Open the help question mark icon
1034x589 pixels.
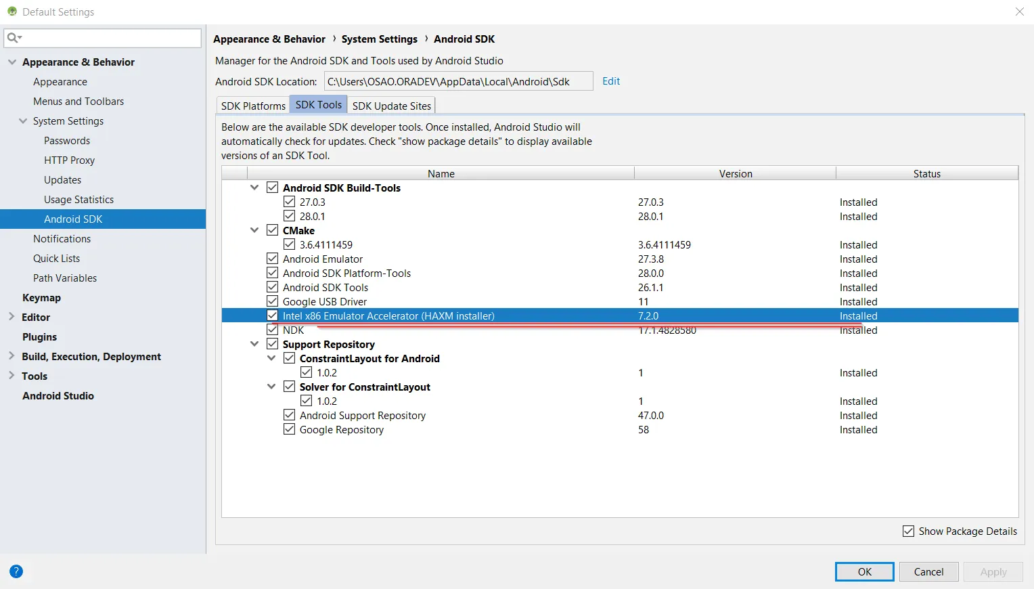(16, 571)
